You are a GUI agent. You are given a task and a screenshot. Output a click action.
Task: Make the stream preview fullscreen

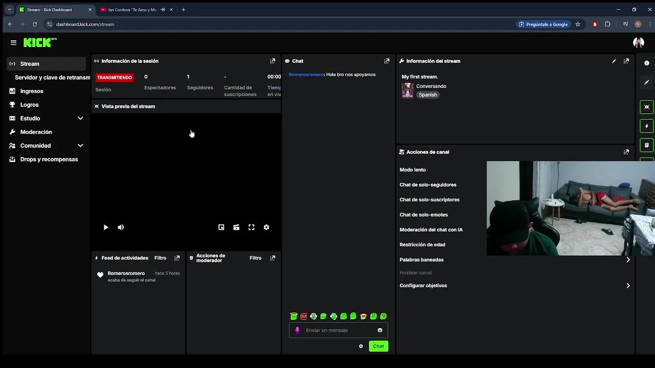pyautogui.click(x=251, y=227)
